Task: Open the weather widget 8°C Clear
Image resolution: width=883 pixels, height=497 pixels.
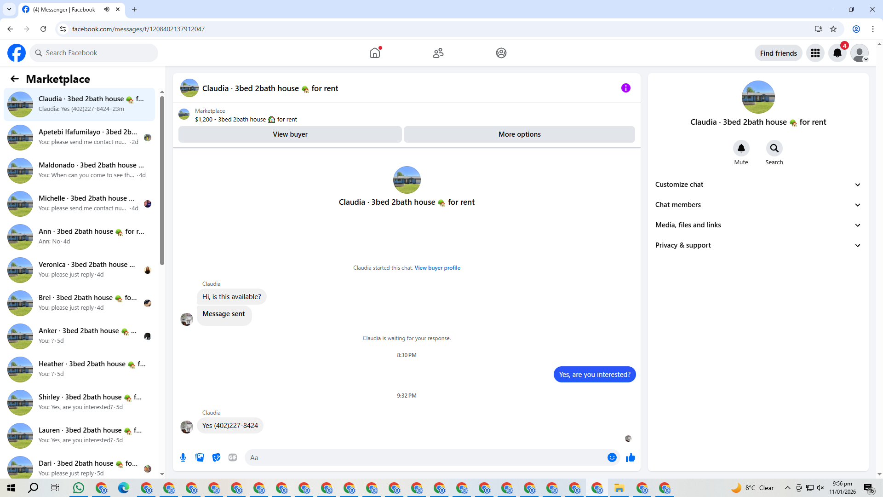Action: [752, 488]
